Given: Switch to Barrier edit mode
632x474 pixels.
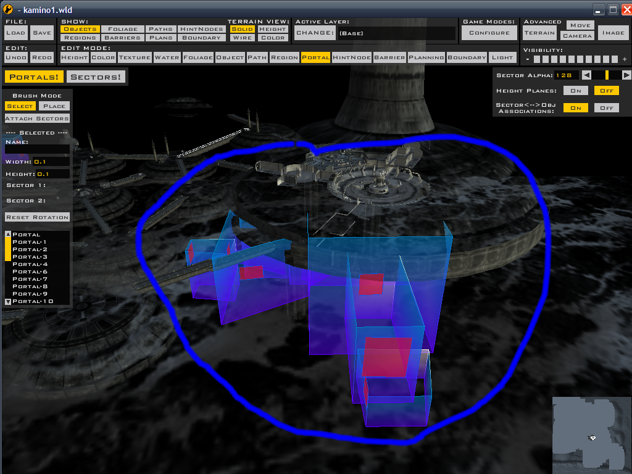Looking at the screenshot, I should [390, 57].
